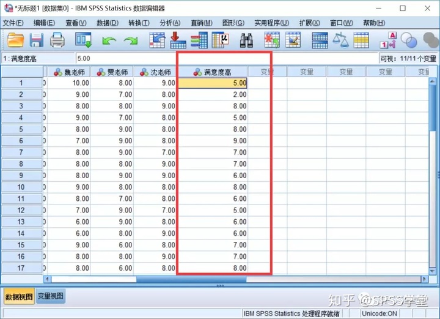This screenshot has height=319, width=440.
Task: Click the Insert variable icon
Action: 293,40
